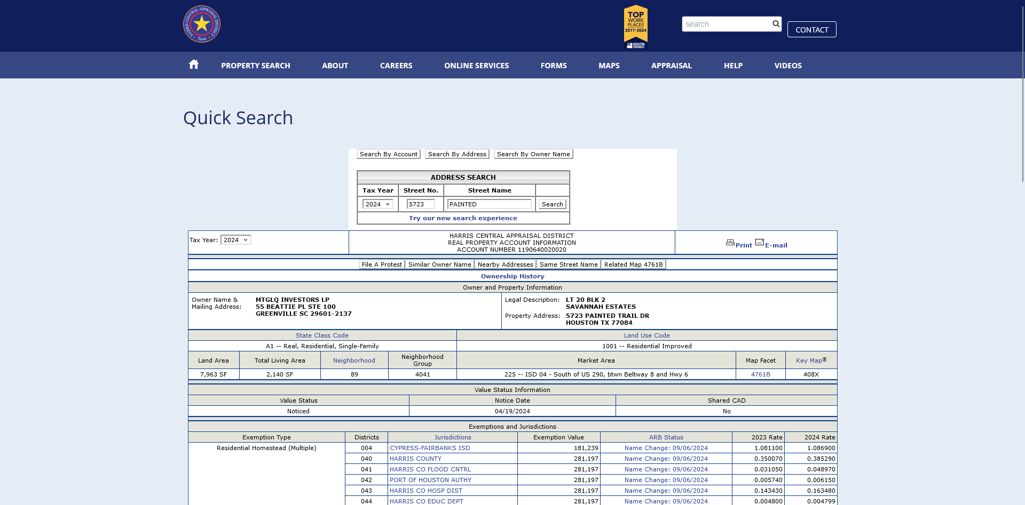This screenshot has height=505, width=1025.
Task: Click the Print link
Action: pos(744,245)
